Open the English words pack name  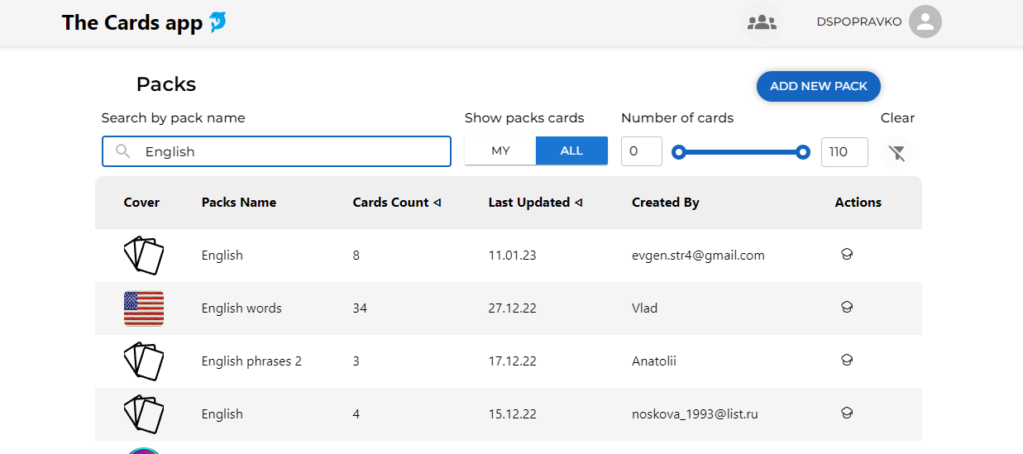(241, 308)
